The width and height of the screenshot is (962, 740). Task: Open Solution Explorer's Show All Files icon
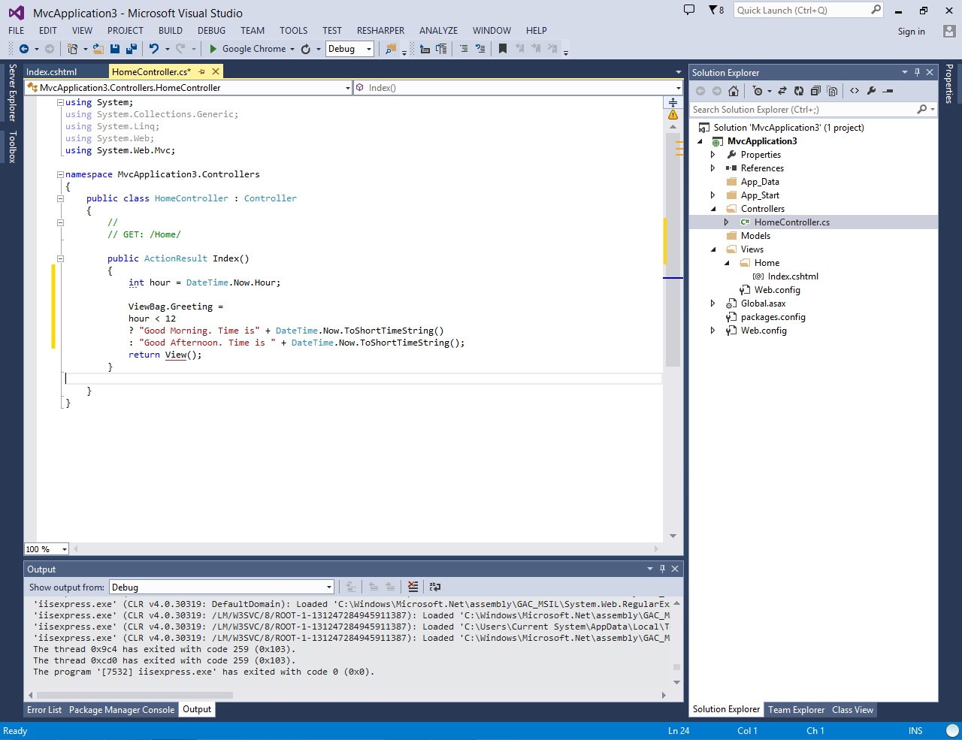(832, 90)
